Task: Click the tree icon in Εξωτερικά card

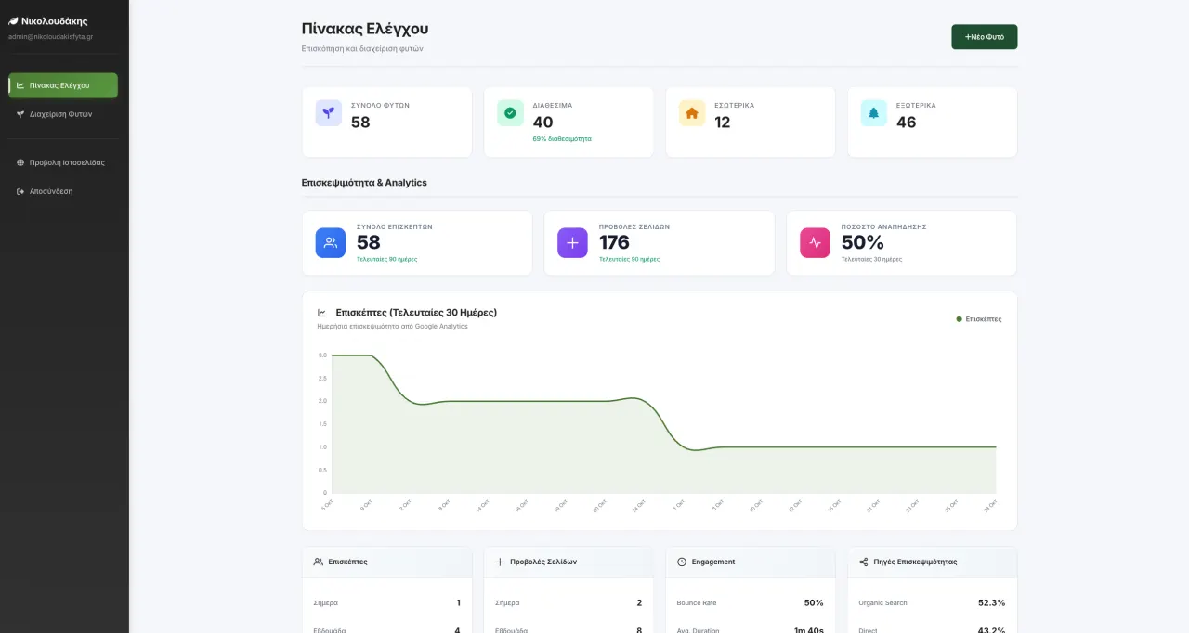Action: (873, 113)
